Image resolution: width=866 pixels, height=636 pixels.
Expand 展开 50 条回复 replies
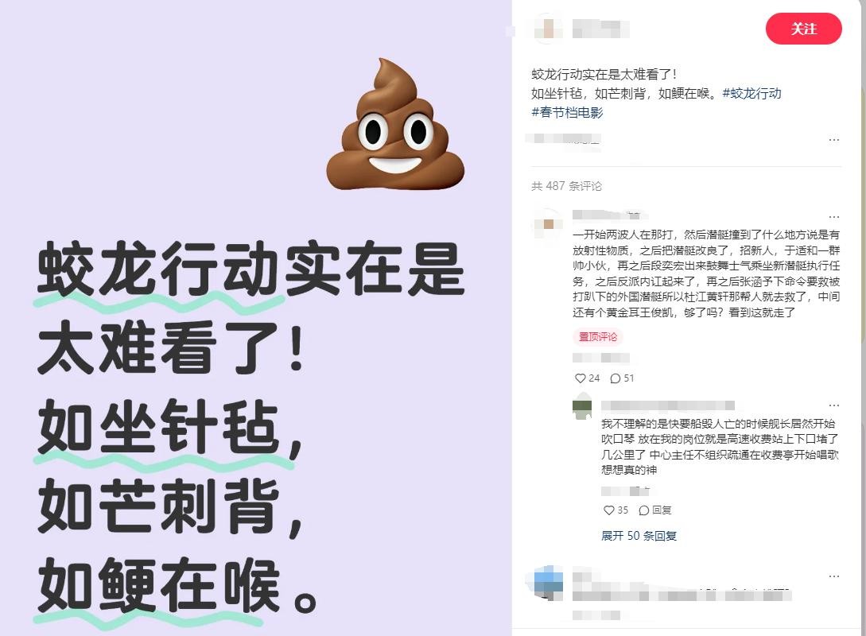(x=639, y=536)
